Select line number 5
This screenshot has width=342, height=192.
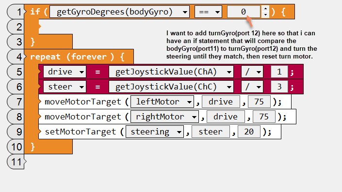pos(16,72)
